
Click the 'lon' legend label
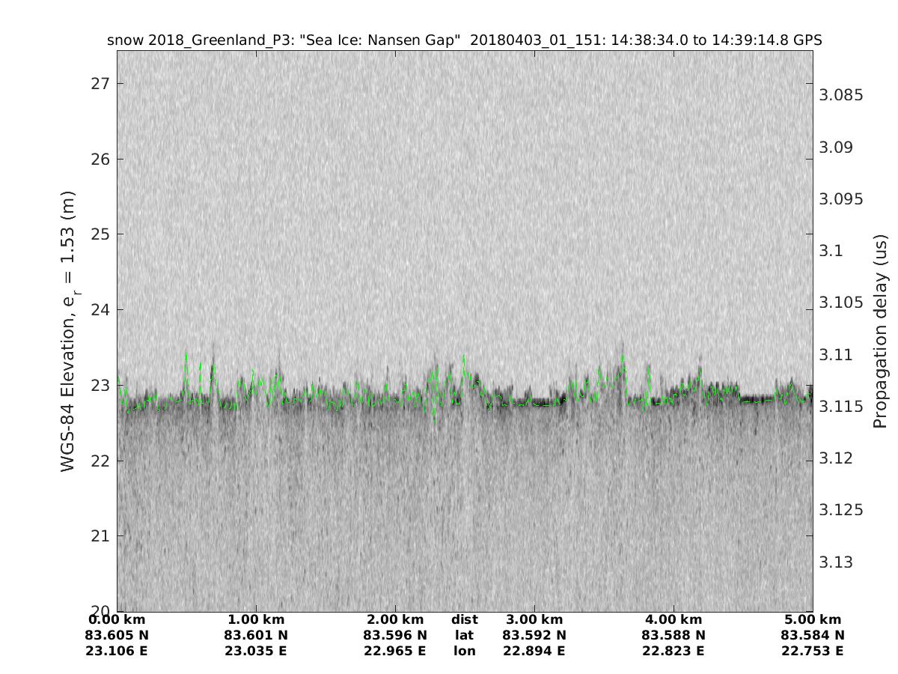pos(465,651)
